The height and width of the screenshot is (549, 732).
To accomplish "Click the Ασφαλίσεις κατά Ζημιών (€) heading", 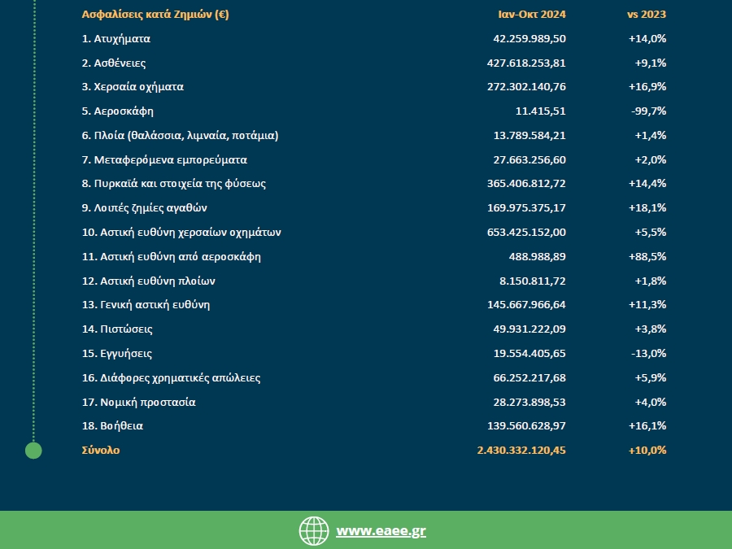I will 155,15.
